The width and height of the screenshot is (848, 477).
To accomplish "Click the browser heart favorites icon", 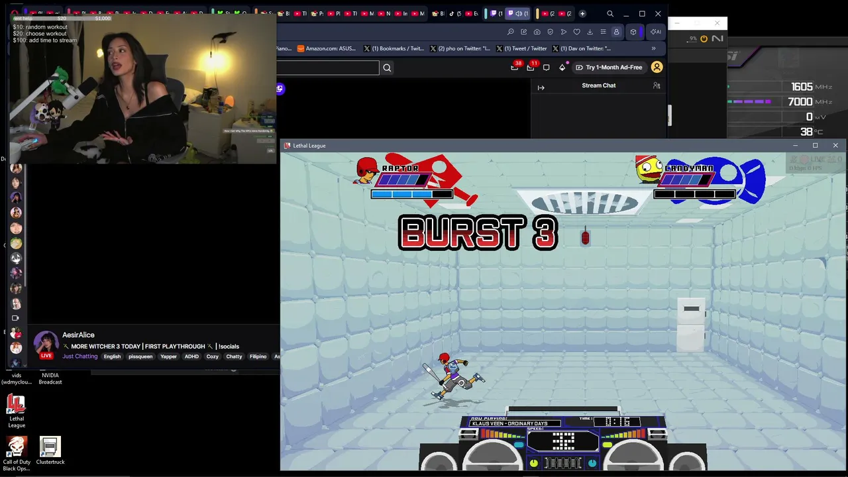I will (577, 32).
